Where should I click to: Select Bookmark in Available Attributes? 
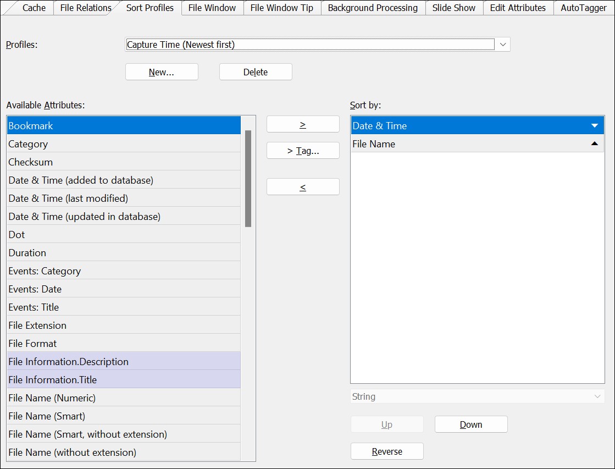click(124, 125)
